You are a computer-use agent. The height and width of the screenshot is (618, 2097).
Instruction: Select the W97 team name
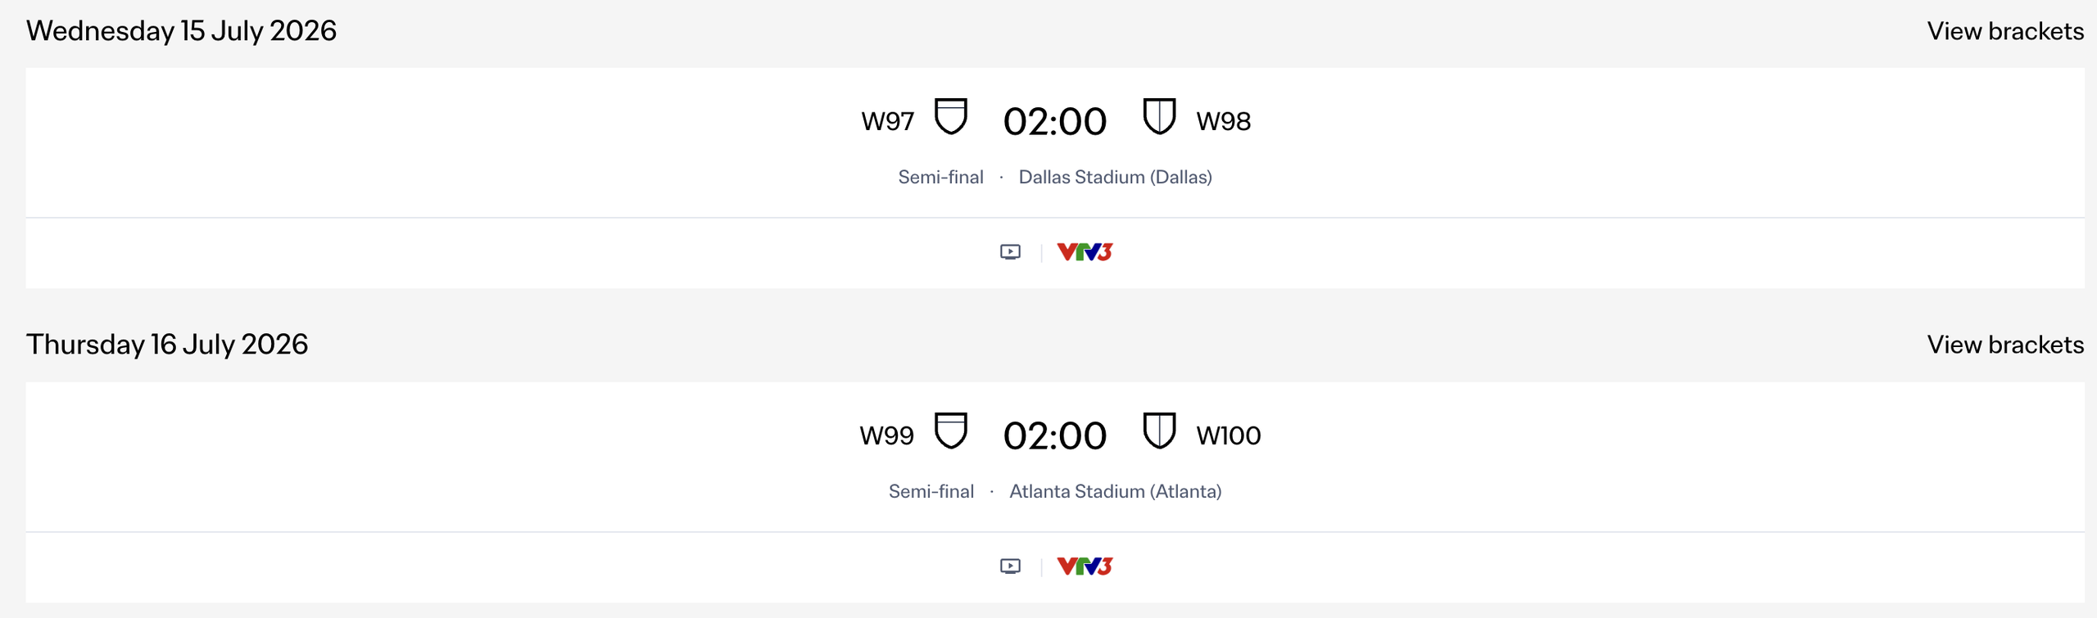887,121
